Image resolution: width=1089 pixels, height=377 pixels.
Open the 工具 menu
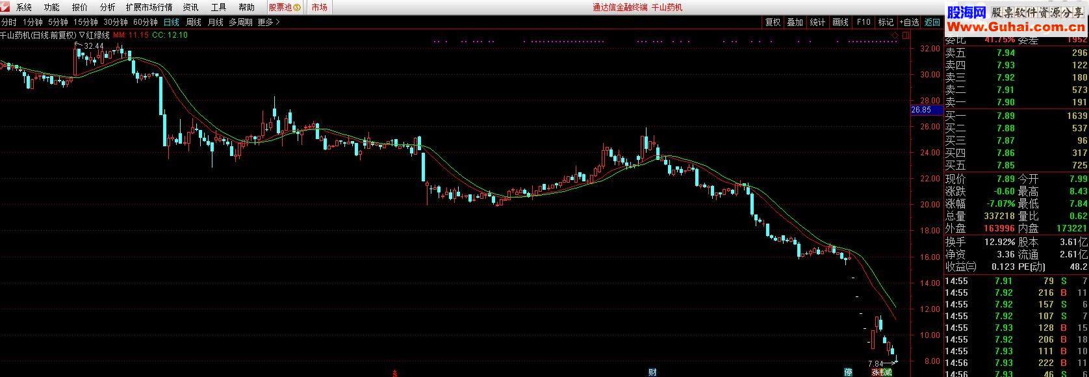[x=219, y=7]
